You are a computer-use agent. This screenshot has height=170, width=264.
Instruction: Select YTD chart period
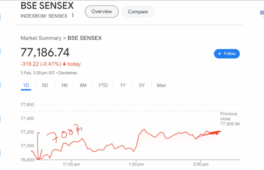click(103, 85)
